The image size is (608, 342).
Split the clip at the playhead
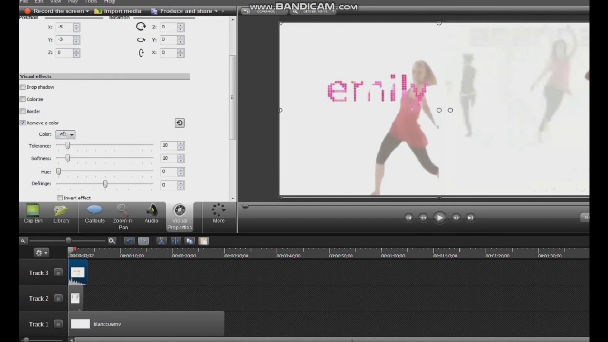(x=175, y=241)
